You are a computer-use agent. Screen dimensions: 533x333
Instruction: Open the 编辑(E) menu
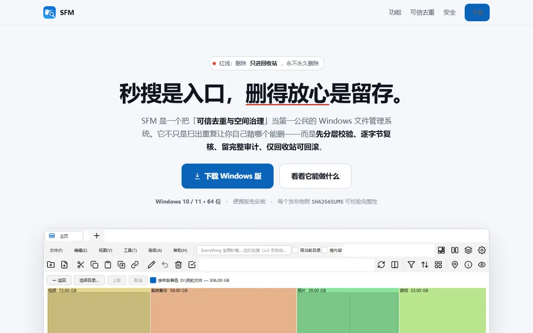click(x=80, y=250)
